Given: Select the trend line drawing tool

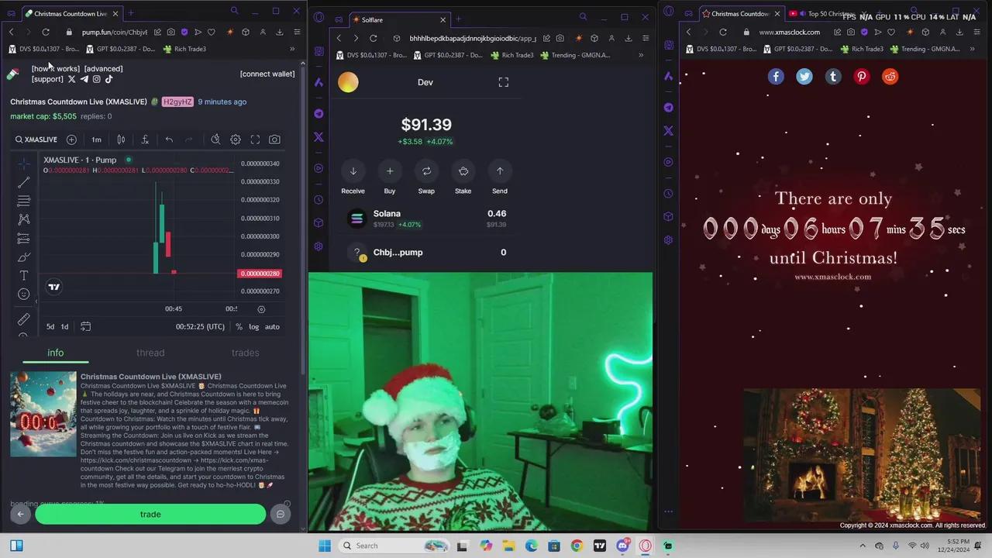Looking at the screenshot, I should [x=23, y=182].
